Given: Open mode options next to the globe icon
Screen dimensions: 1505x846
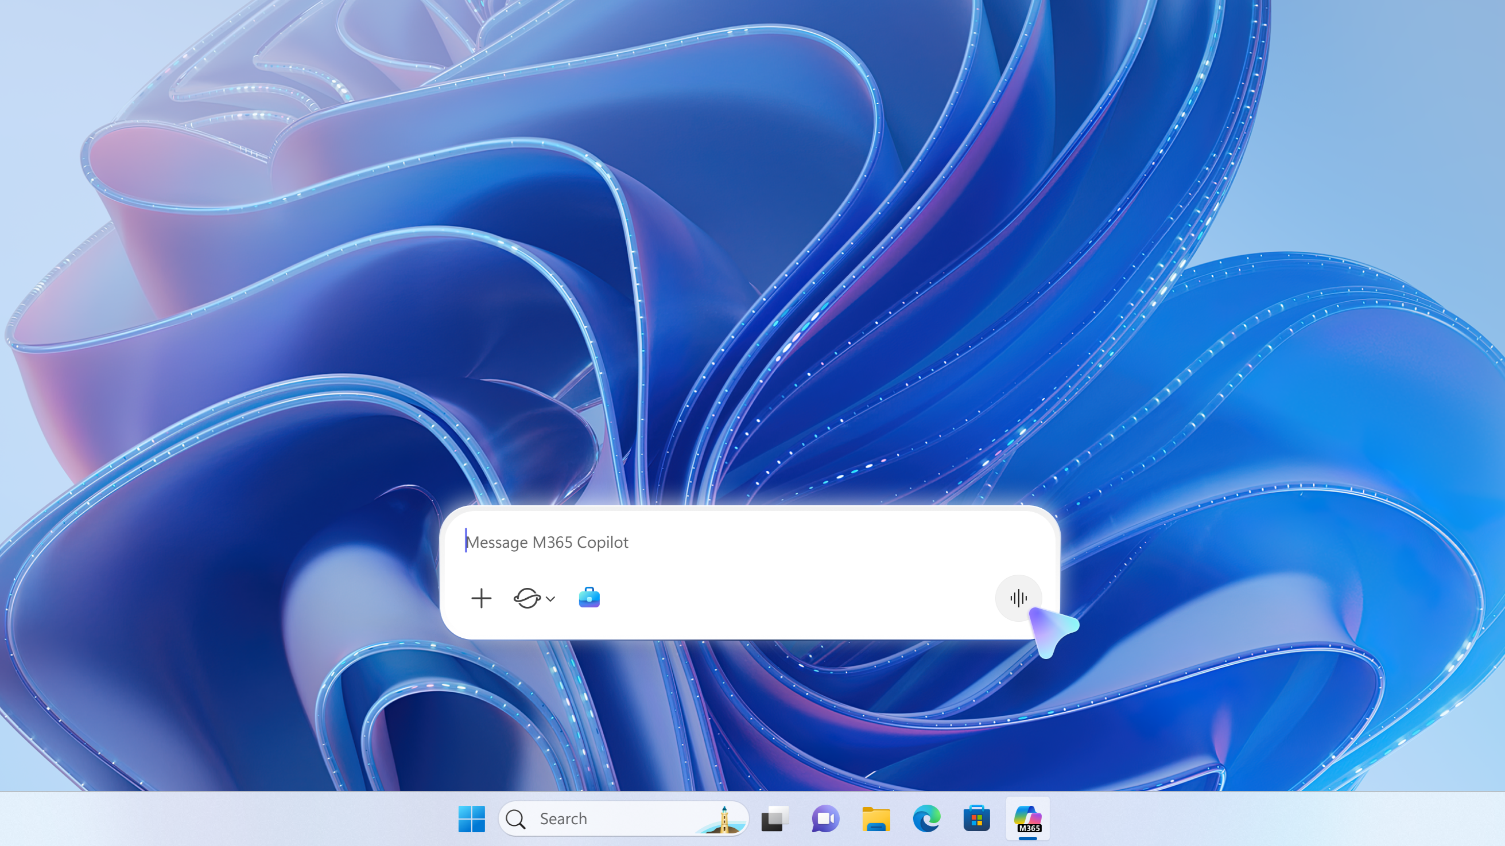Looking at the screenshot, I should [549, 599].
